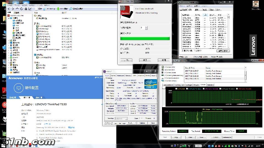Click Driver Update magnifier in AIDA64 toolbar
Screen dimensions: 264x148
[x=71, y=9]
